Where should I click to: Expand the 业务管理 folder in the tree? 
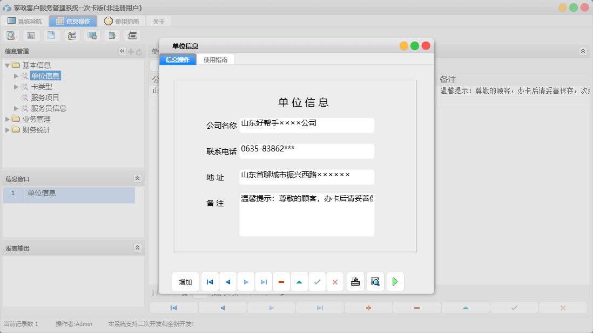8,119
